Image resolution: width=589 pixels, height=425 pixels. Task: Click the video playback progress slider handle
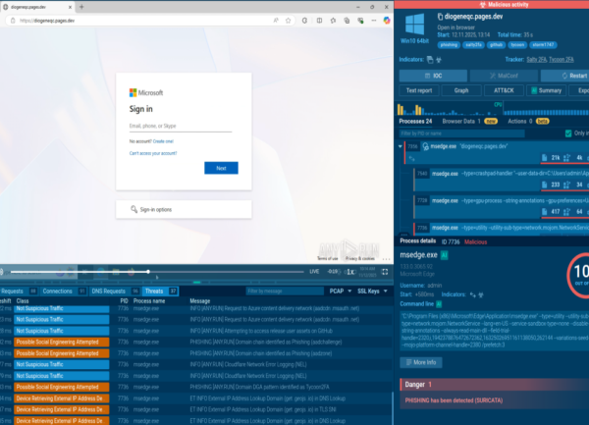[148, 272]
